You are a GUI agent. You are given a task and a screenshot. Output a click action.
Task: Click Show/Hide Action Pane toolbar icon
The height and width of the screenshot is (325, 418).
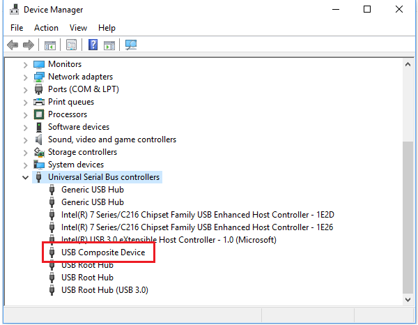click(109, 45)
